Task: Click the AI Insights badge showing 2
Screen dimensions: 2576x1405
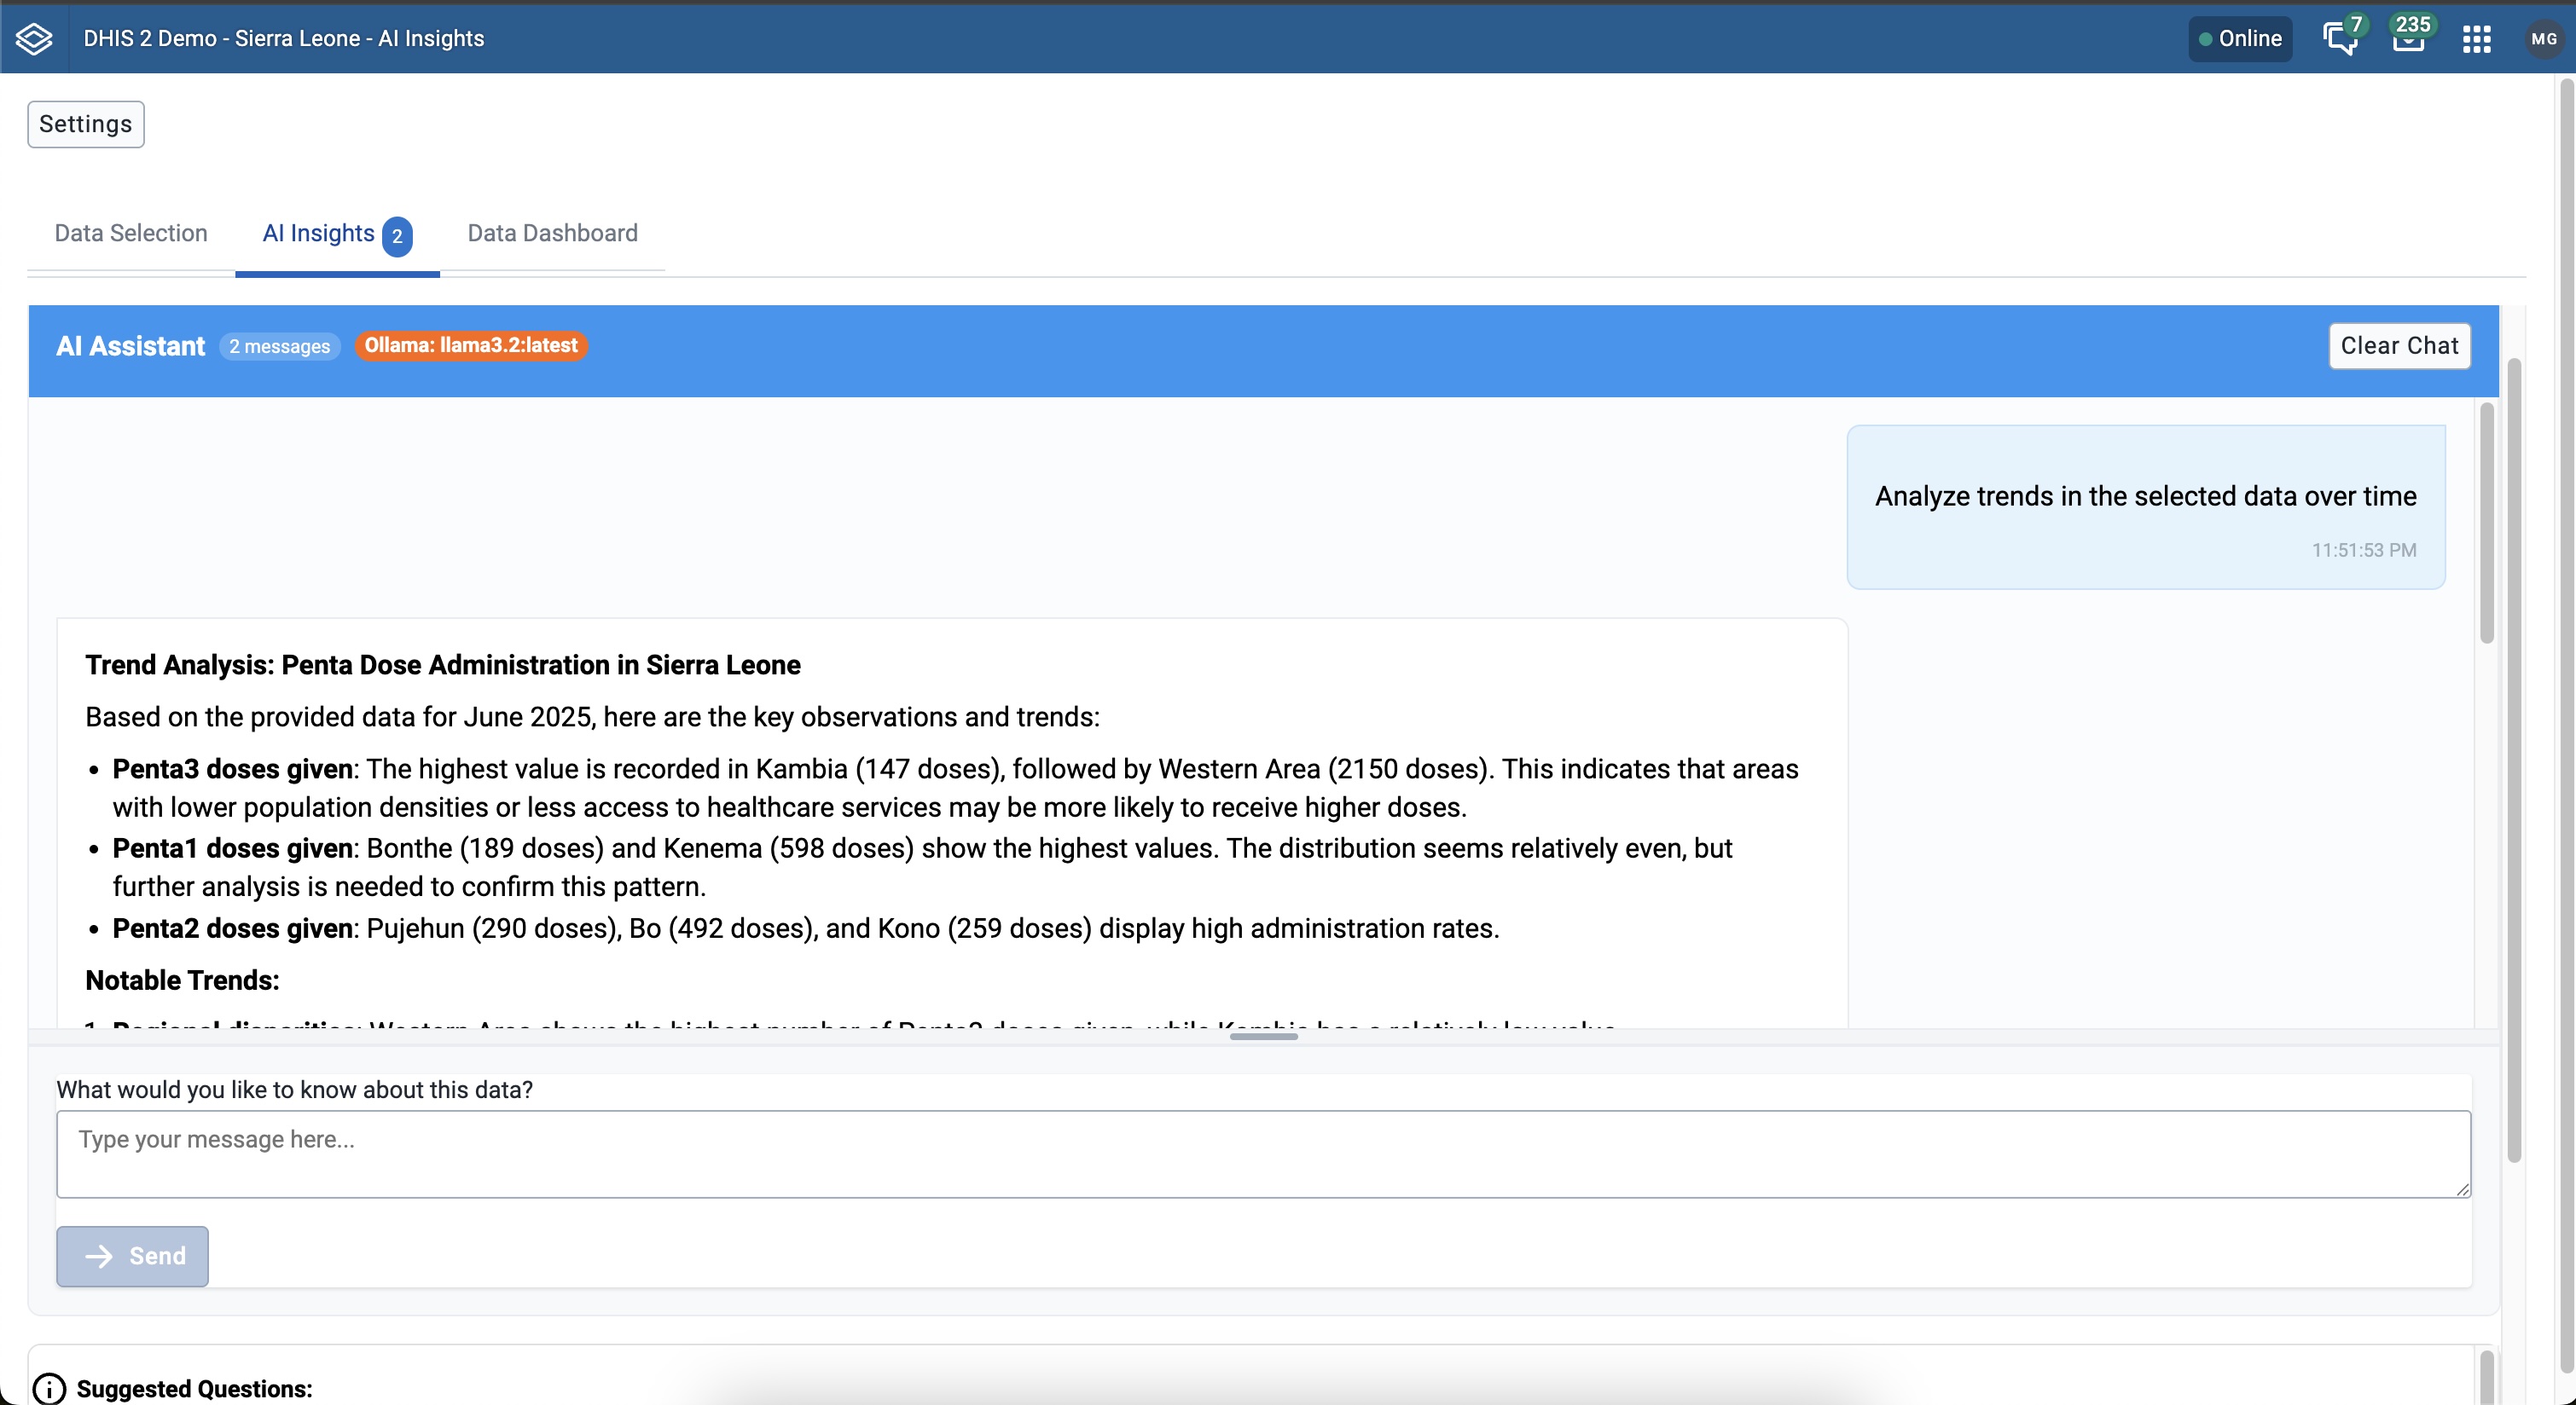Action: pos(398,236)
